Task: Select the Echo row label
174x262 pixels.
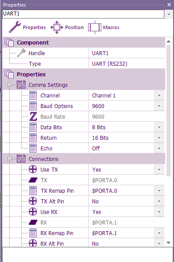Action: pos(46,148)
